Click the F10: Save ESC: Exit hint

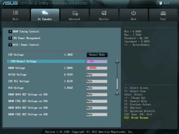pyautogui.click(x=138, y=114)
